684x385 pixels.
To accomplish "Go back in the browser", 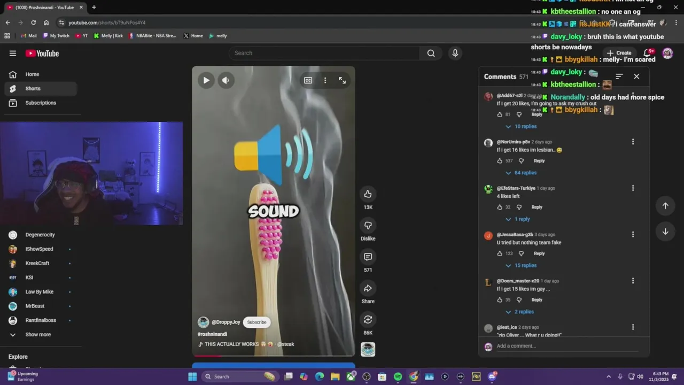I will (7, 22).
